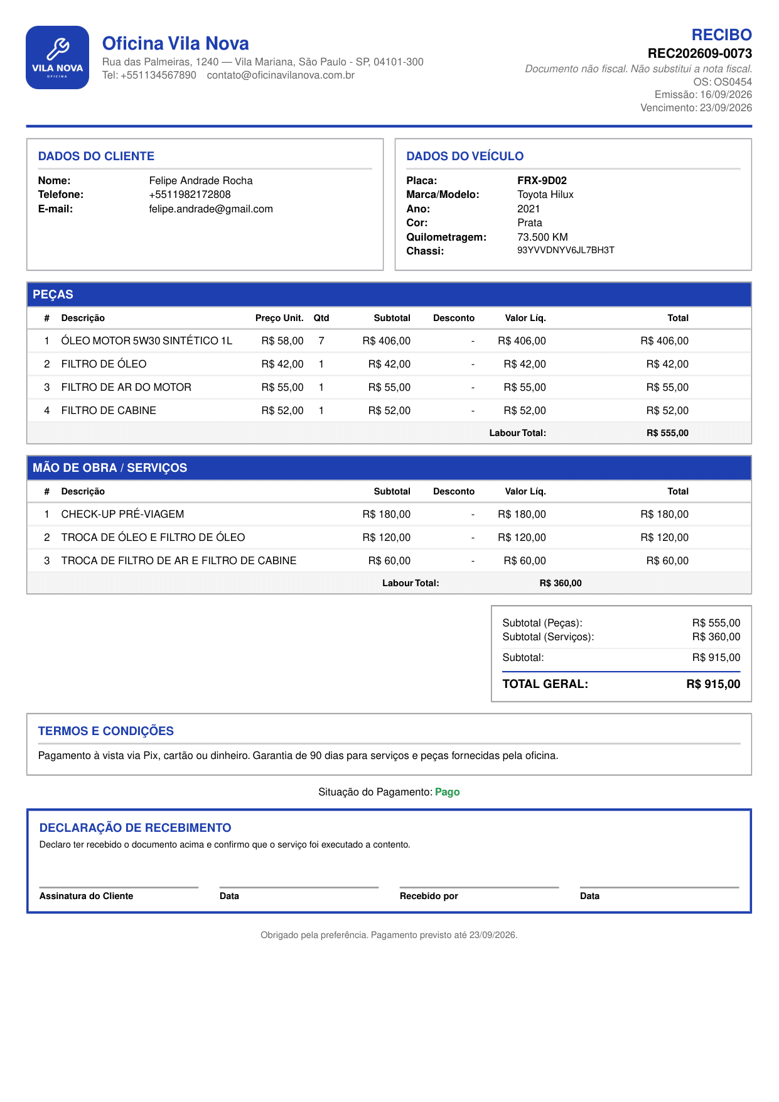The width and height of the screenshot is (779, 1102).
Task: Click vehicle color Prata
Action: point(530,222)
